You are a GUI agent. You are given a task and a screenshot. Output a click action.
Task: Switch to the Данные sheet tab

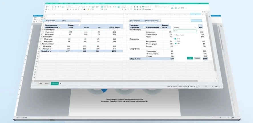click(47, 84)
